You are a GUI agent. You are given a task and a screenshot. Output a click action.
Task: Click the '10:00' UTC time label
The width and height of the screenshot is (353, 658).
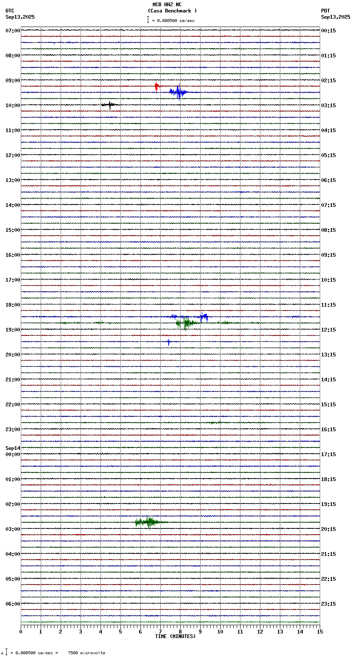pos(13,106)
